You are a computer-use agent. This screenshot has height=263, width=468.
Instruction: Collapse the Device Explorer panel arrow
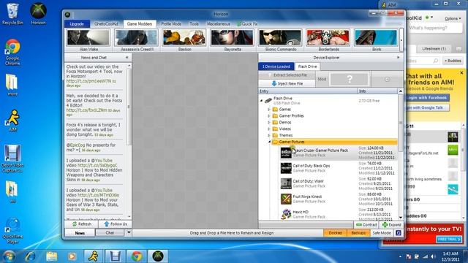point(398,58)
